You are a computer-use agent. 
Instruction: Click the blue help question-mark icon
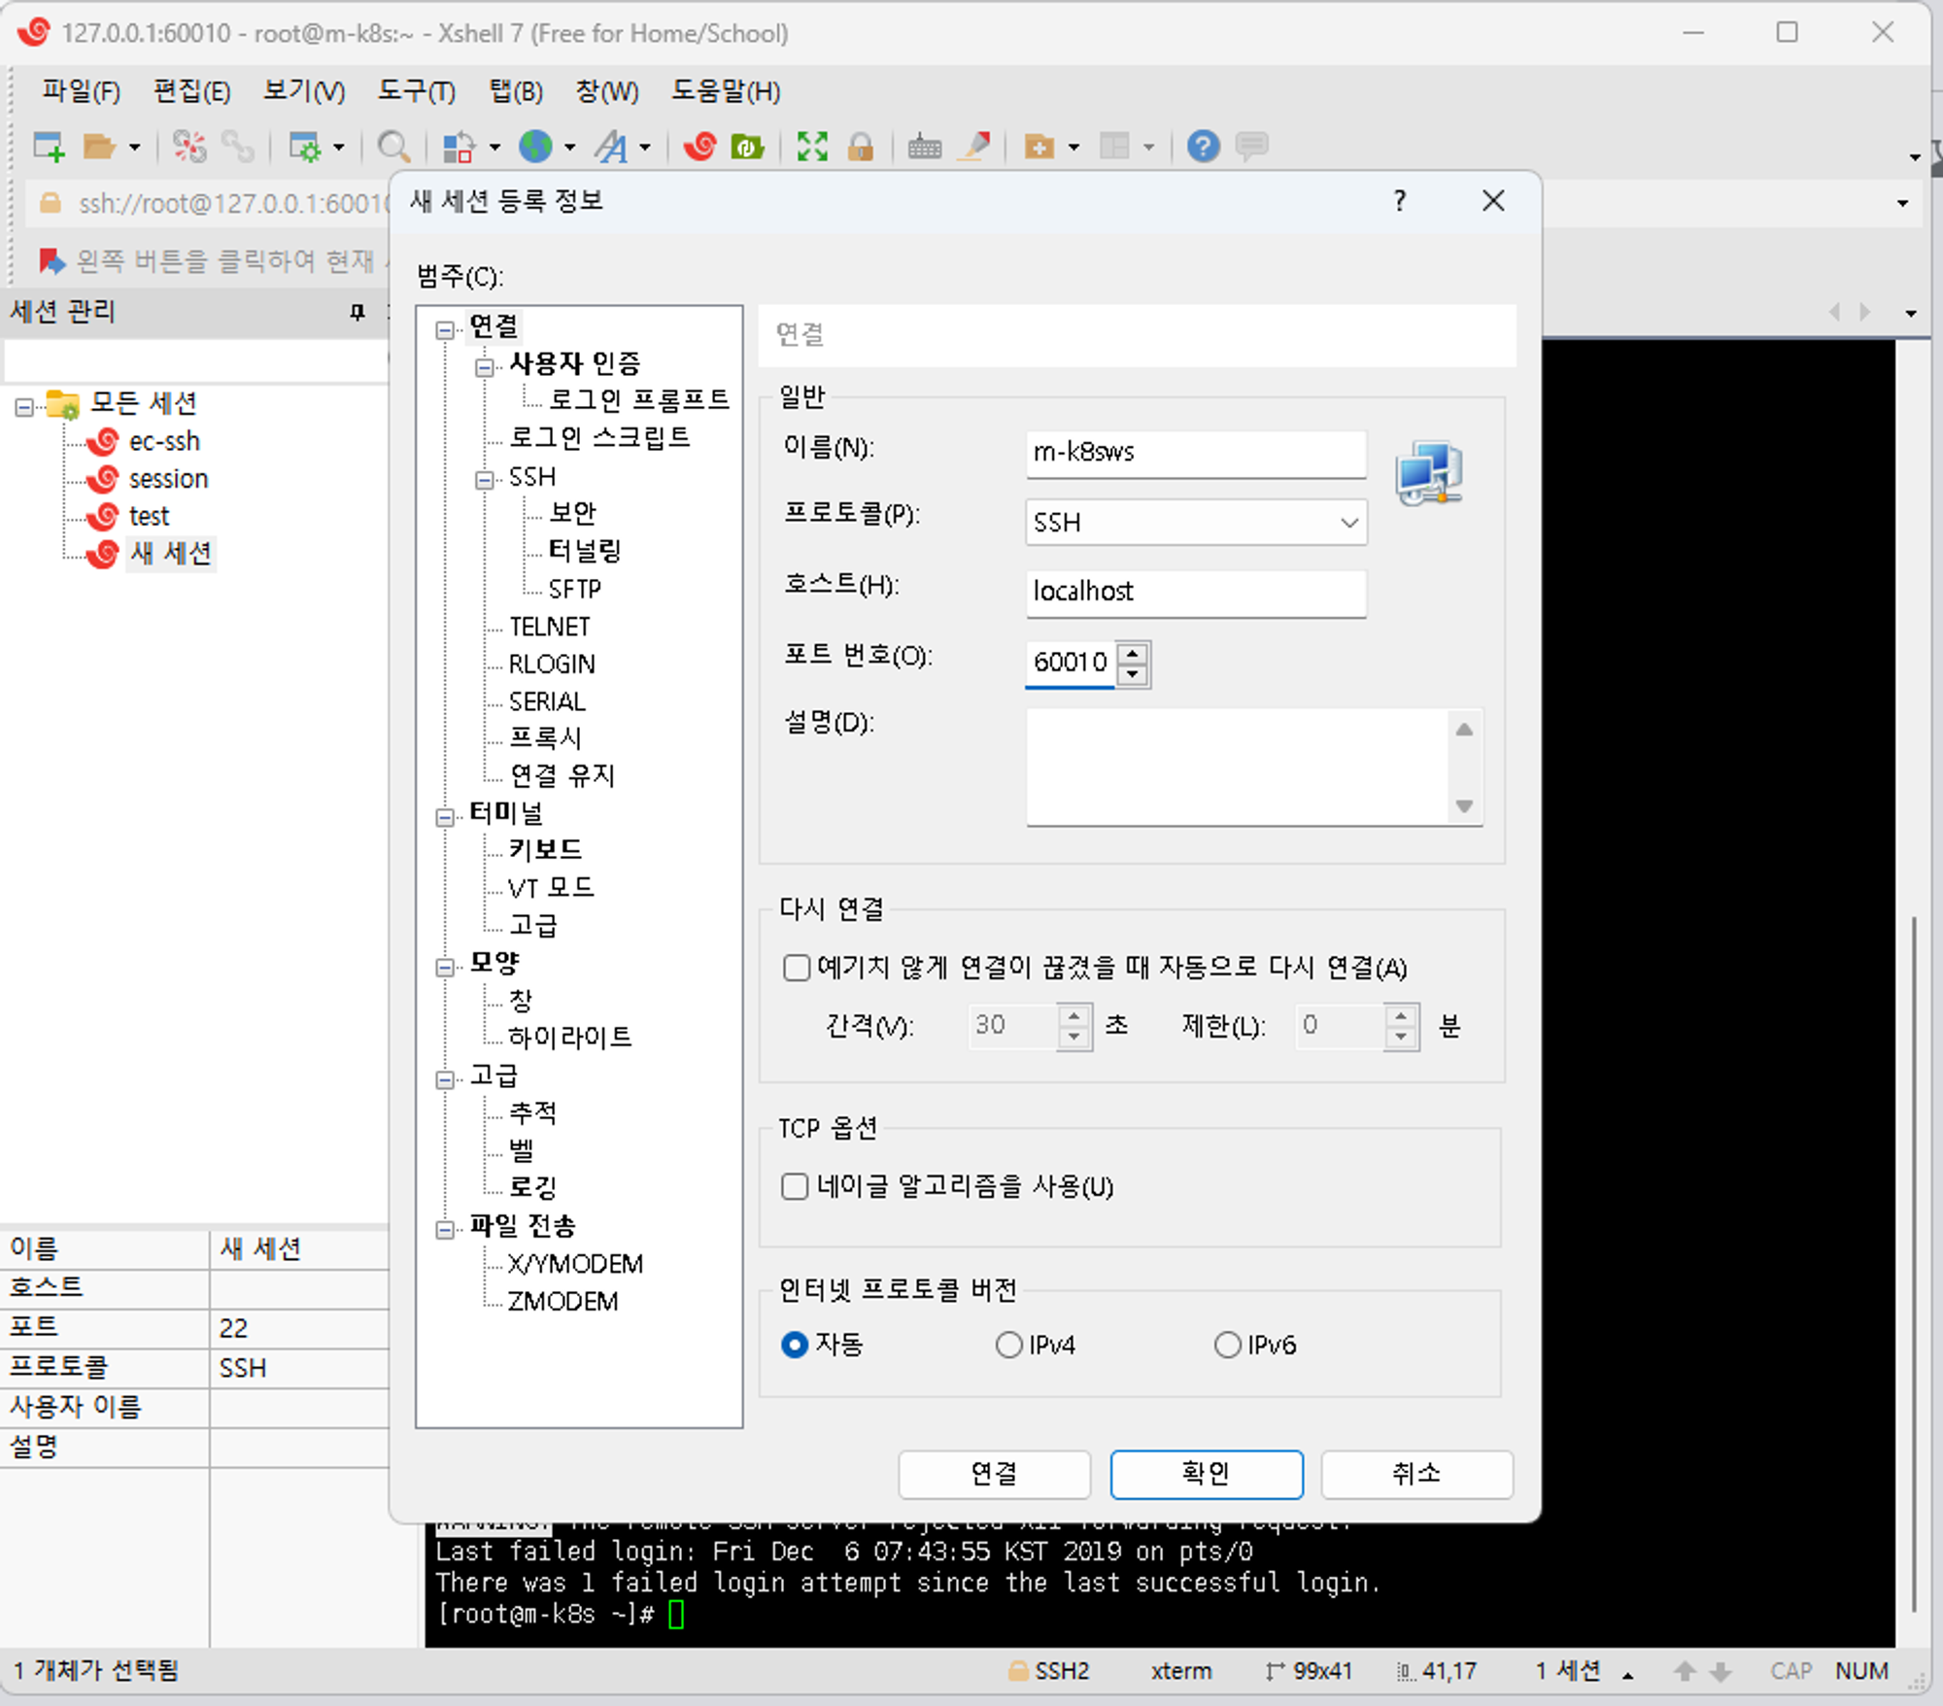(x=1203, y=147)
